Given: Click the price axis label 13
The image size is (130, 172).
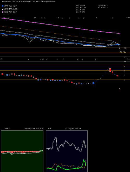Looking at the screenshot, I should [125, 48].
